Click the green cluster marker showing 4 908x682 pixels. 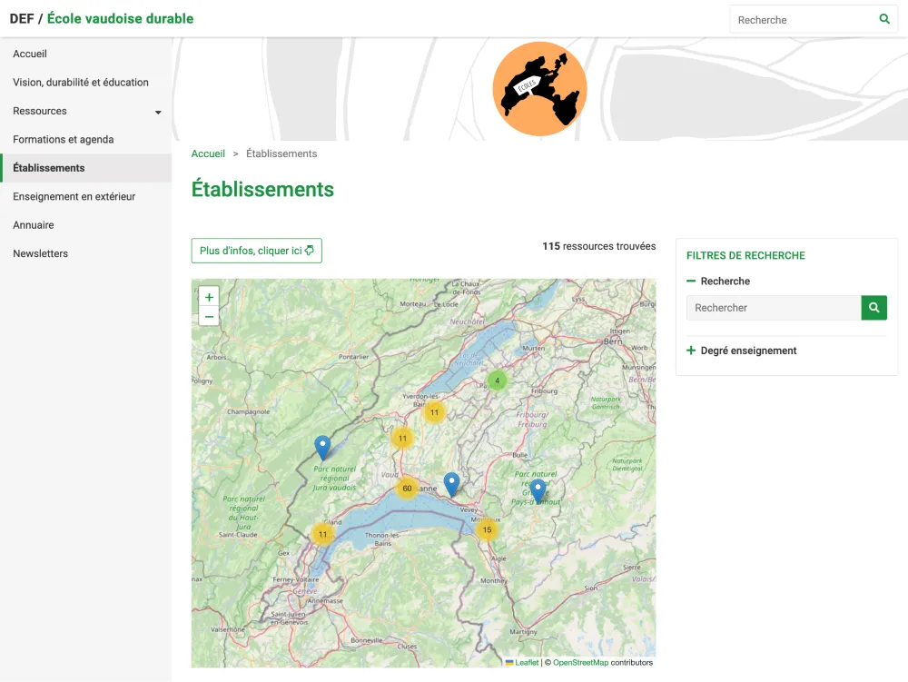(x=497, y=381)
